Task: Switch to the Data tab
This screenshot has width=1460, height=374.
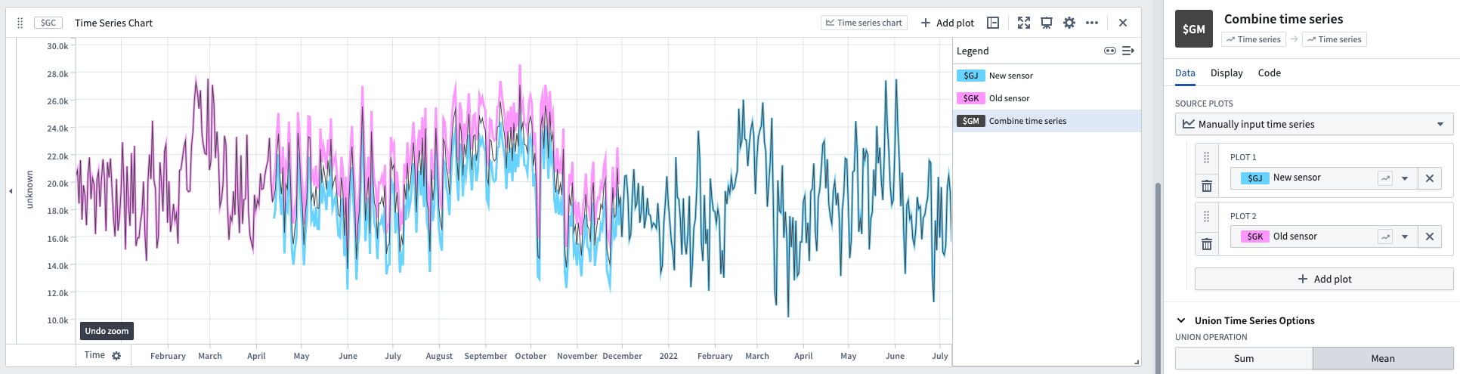Action: pos(1185,73)
